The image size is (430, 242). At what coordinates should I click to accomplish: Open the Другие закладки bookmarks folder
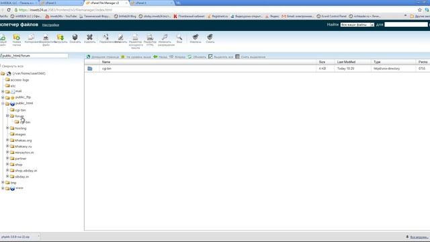[420, 16]
